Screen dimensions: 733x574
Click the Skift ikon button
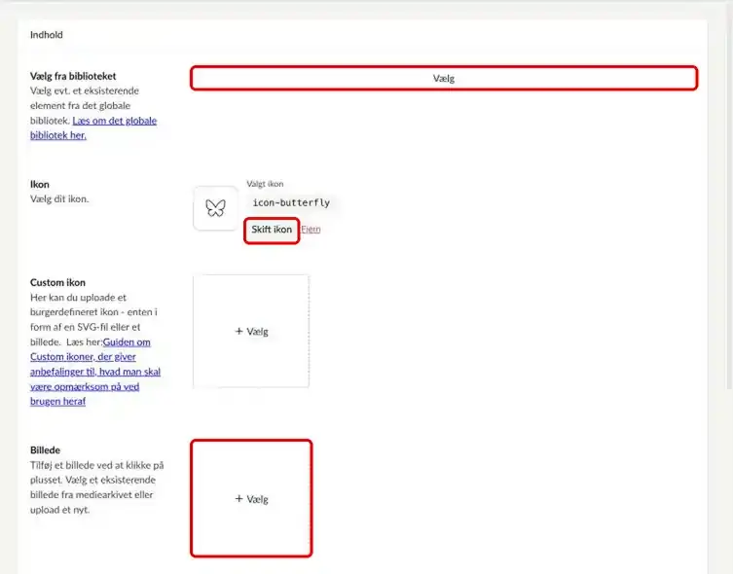pos(272,230)
